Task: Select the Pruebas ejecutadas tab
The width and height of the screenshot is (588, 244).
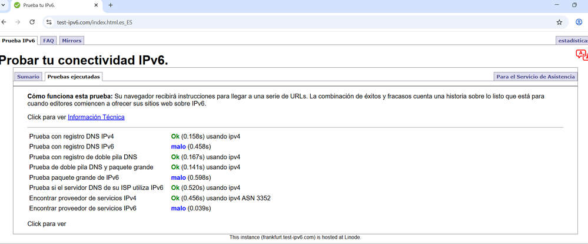Action: (x=74, y=77)
